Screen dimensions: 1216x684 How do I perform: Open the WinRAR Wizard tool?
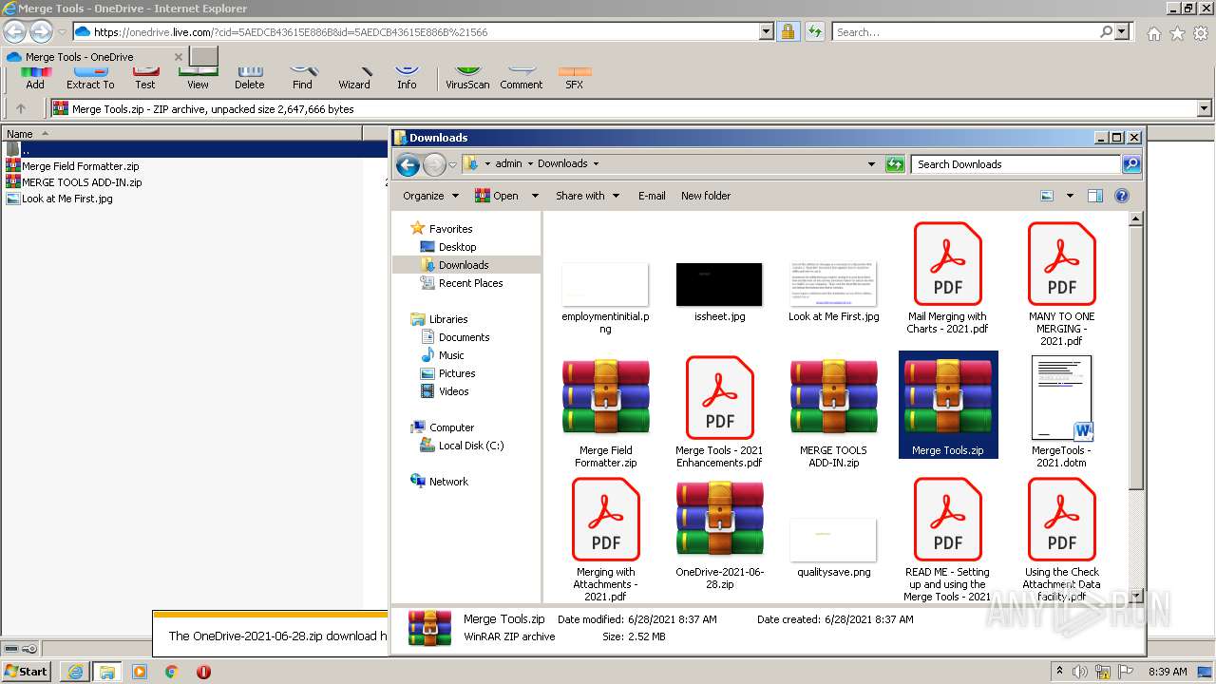[x=354, y=76]
